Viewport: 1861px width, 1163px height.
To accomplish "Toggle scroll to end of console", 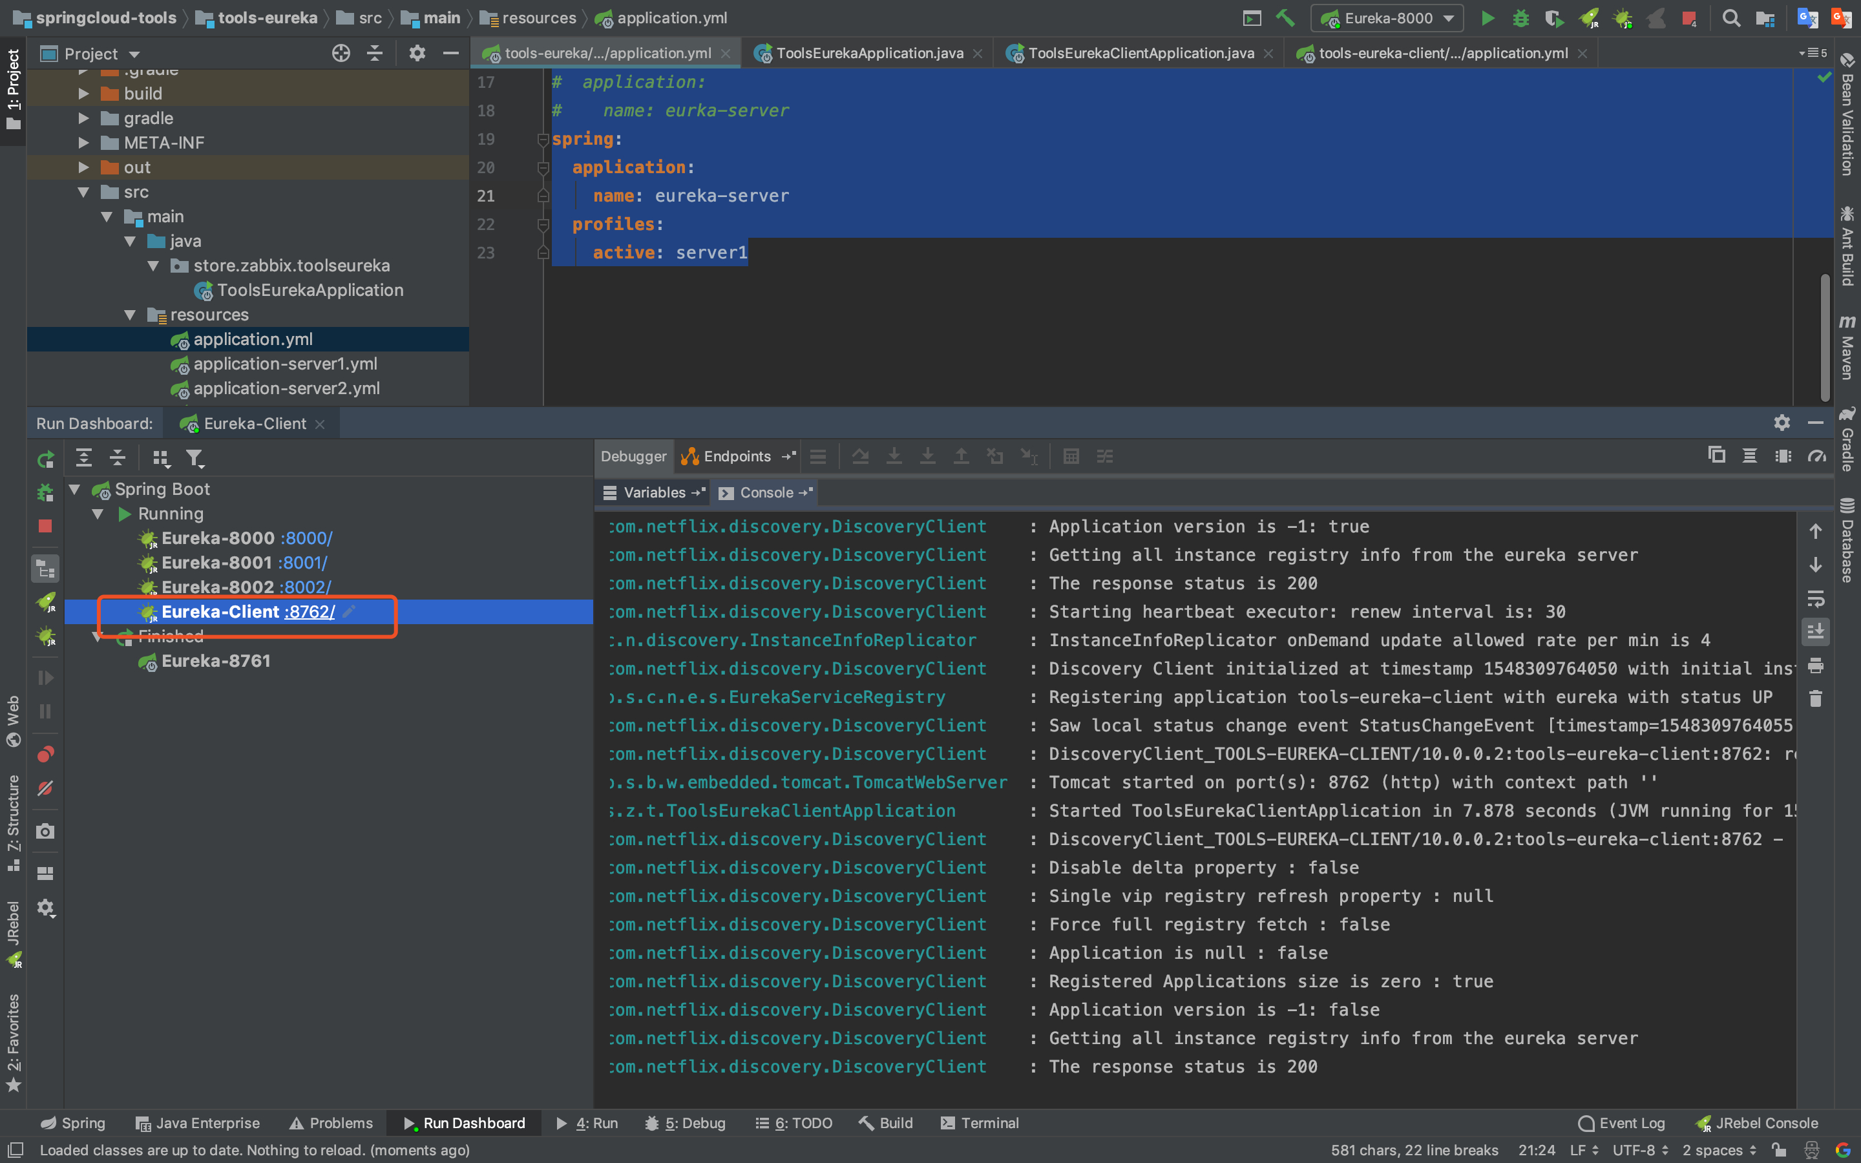I will tap(1815, 631).
